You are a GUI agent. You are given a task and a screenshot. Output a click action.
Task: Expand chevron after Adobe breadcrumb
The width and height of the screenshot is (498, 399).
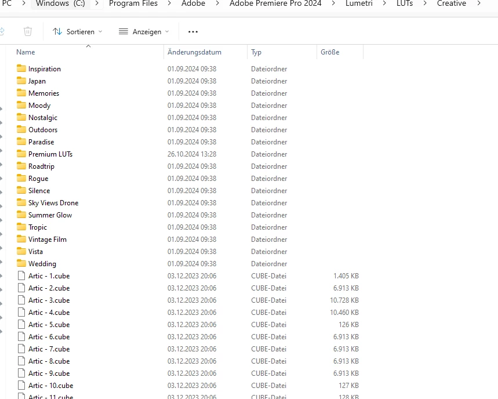pyautogui.click(x=217, y=3)
